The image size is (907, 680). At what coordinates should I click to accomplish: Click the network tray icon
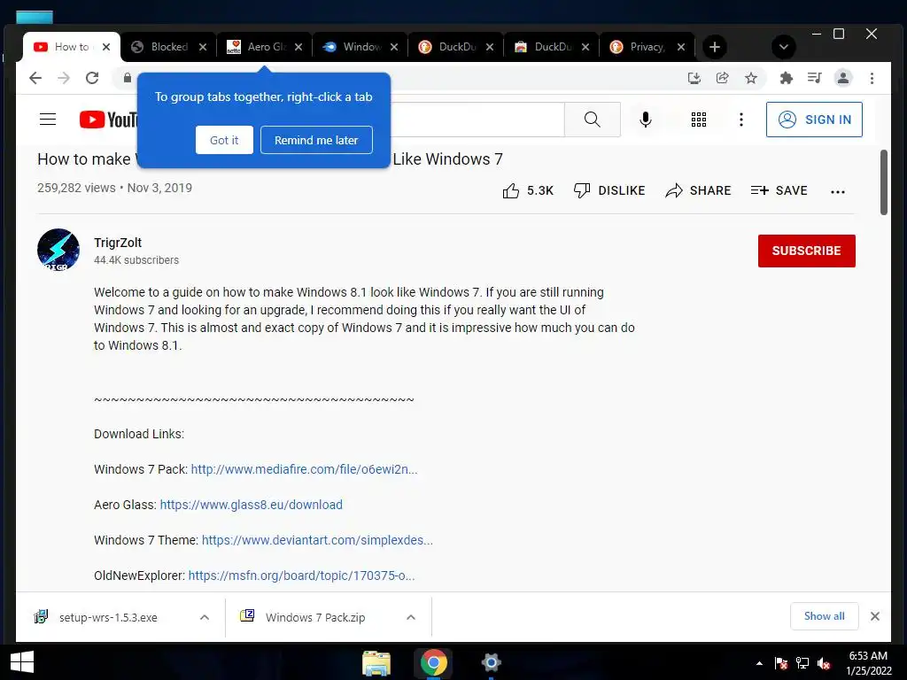point(802,663)
